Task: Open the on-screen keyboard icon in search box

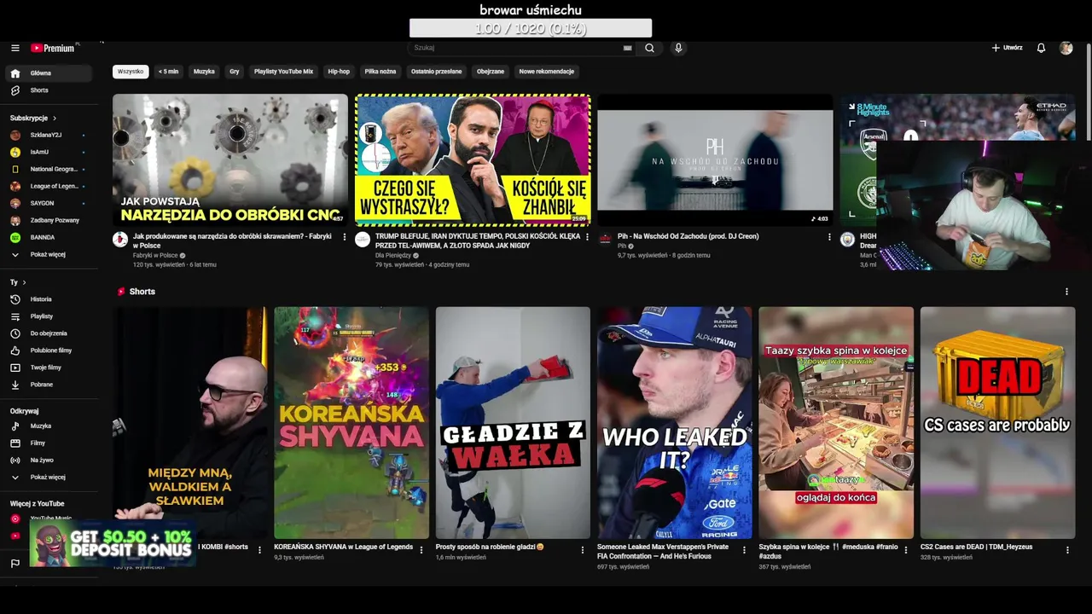Action: (x=627, y=48)
